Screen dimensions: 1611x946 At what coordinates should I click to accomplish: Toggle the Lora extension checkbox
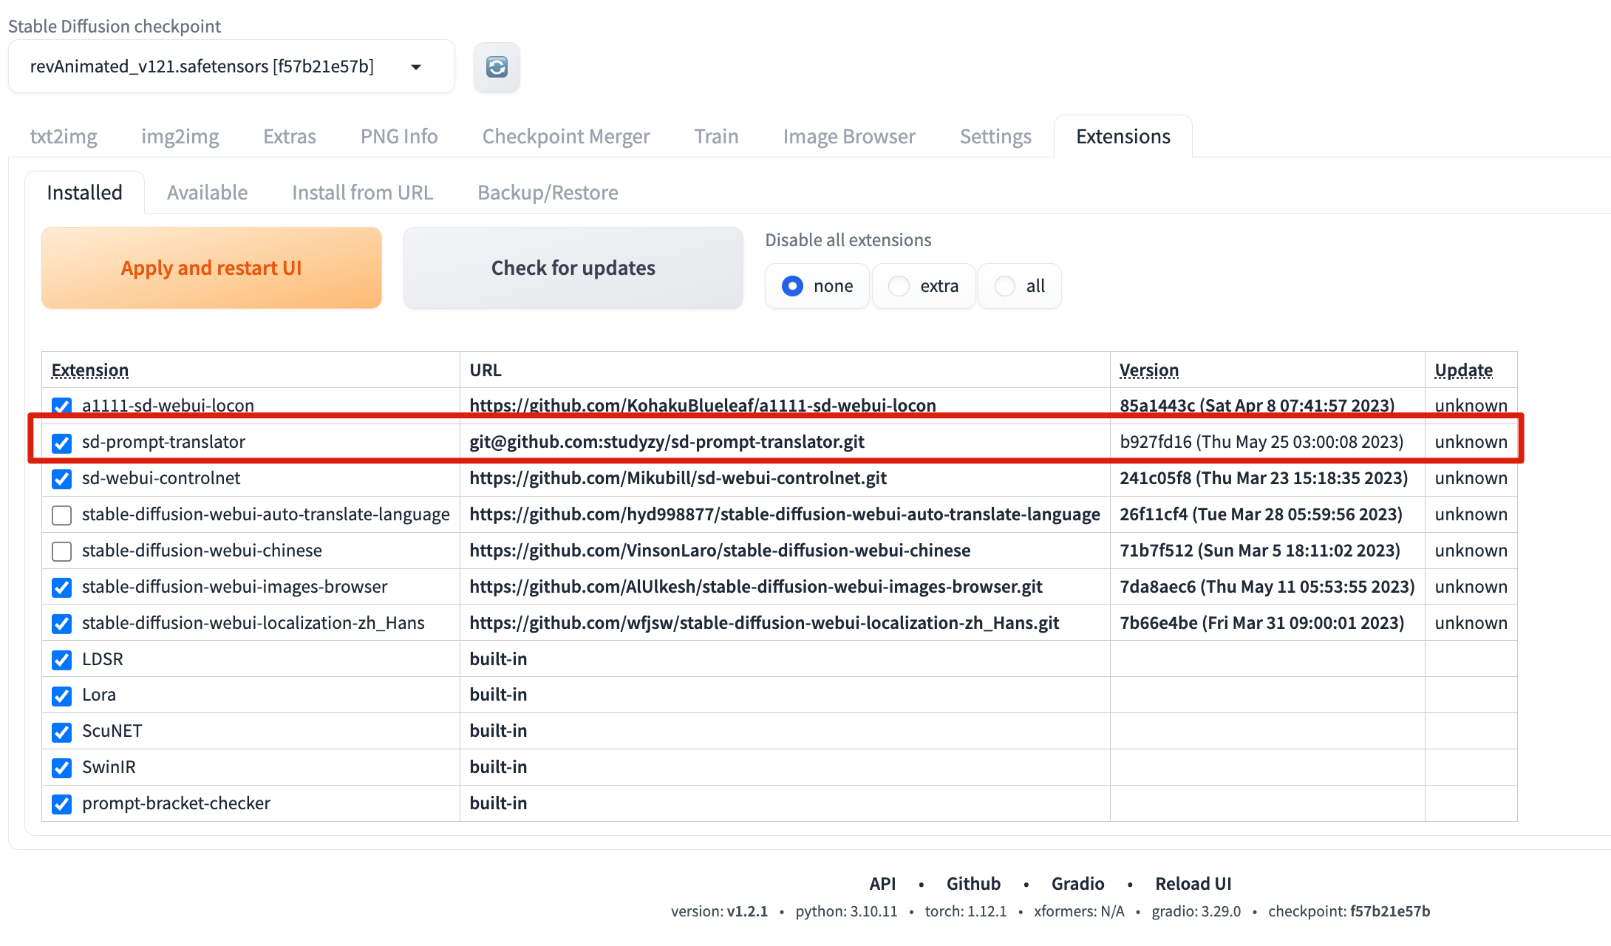coord(62,696)
